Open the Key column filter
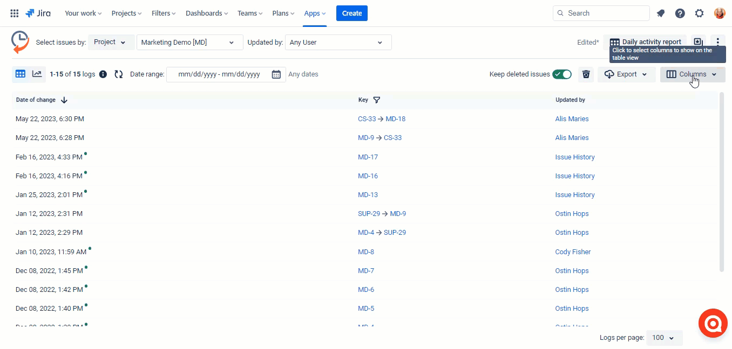732x349 pixels. 377,100
